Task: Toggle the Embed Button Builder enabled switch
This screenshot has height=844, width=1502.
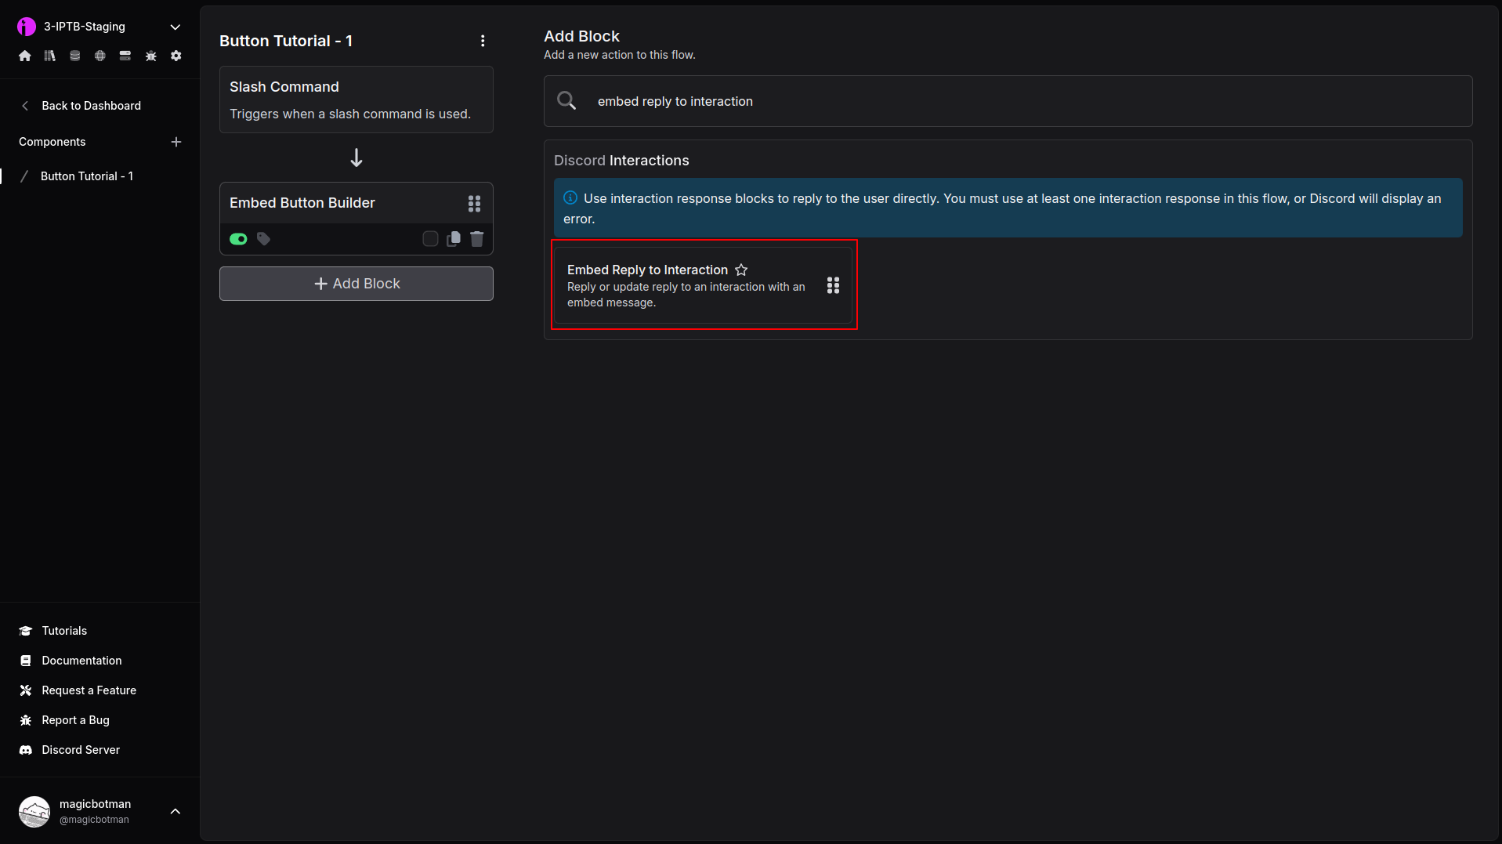Action: click(238, 239)
